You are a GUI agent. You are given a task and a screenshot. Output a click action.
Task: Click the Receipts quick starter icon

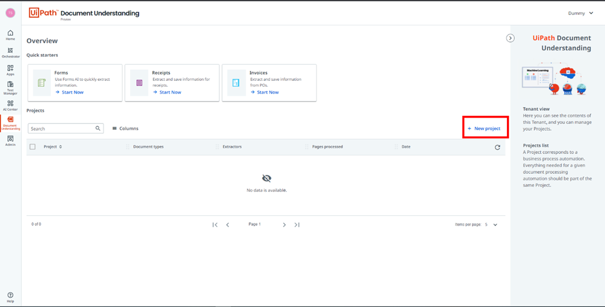point(139,83)
